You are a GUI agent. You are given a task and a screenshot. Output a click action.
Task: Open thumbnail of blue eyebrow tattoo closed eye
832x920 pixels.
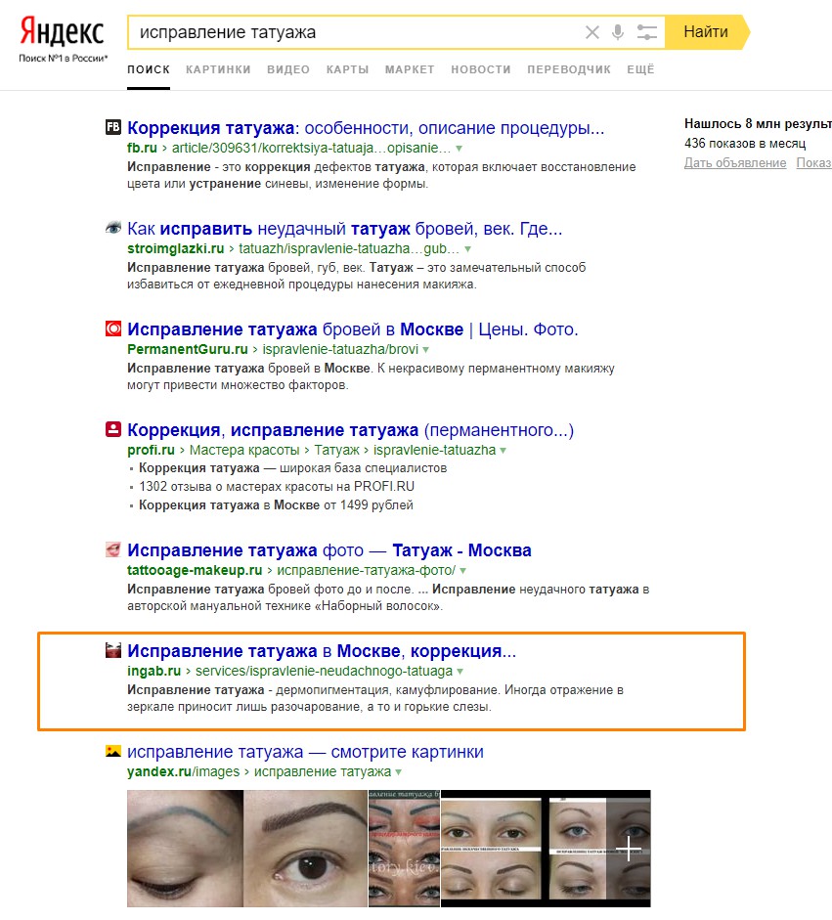click(185, 849)
